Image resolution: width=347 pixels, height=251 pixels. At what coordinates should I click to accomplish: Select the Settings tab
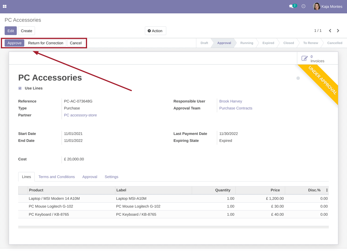pos(111,177)
